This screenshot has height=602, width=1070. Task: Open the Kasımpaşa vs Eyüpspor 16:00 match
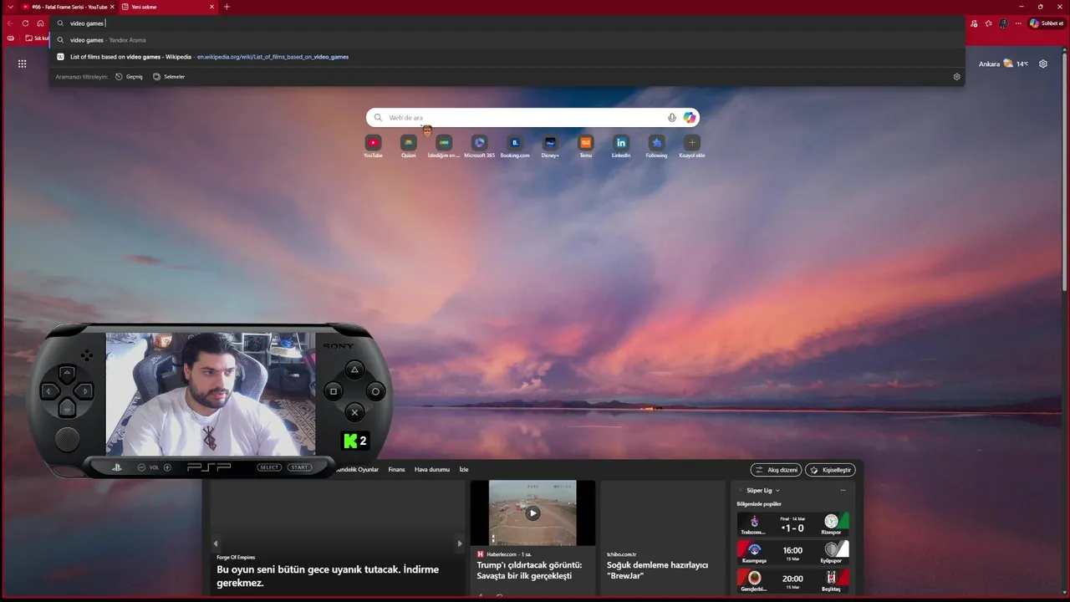(792, 552)
